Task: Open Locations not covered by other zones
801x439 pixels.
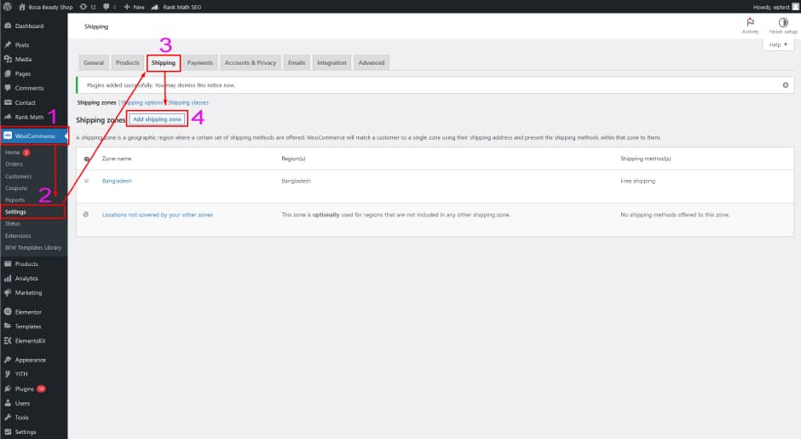Action: click(x=158, y=215)
